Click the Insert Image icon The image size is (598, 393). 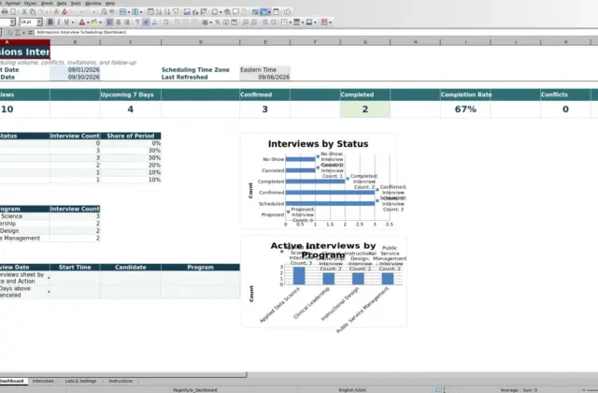click(187, 12)
